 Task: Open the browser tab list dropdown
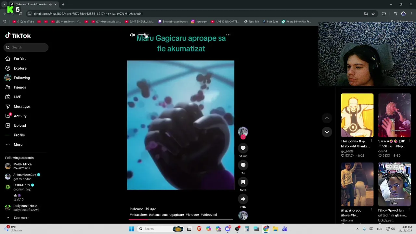[4, 4]
